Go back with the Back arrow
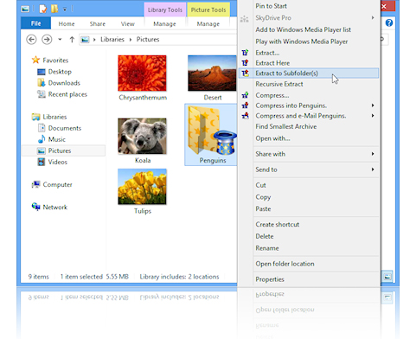Screen dimensions: 416x339 click(x=31, y=39)
